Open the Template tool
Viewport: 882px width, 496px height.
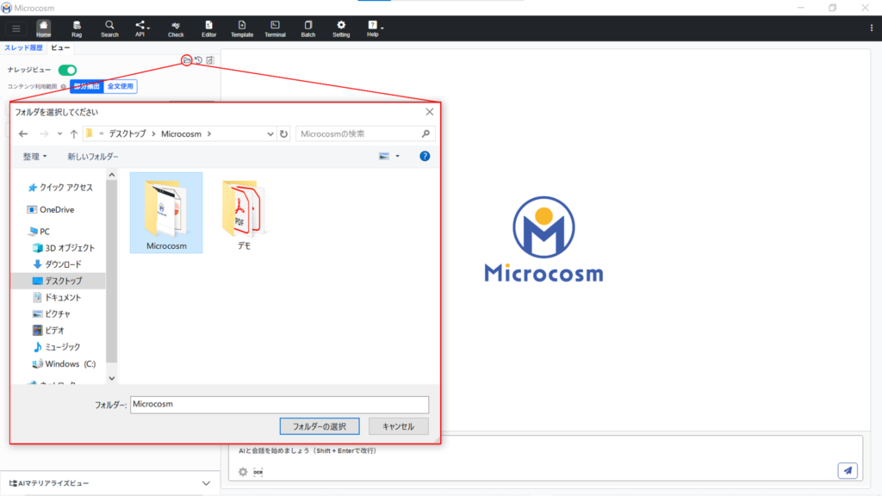coord(242,28)
